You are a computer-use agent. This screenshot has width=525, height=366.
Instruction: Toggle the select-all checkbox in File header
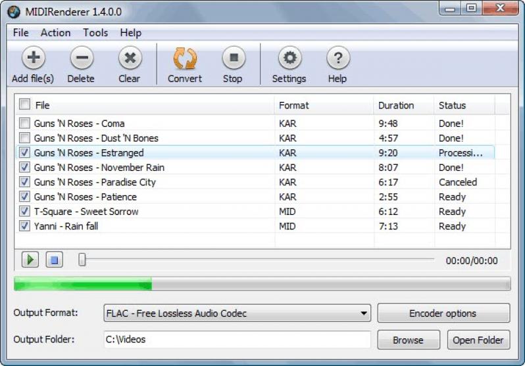(24, 104)
